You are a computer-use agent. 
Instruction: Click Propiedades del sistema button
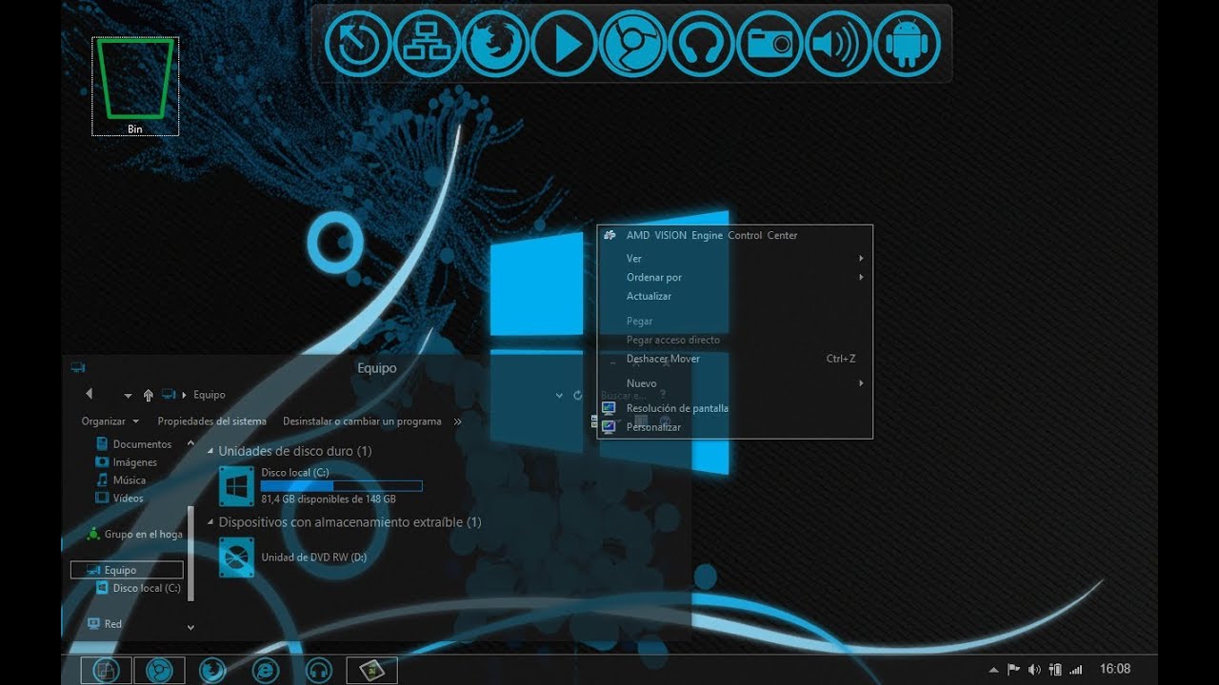click(212, 421)
